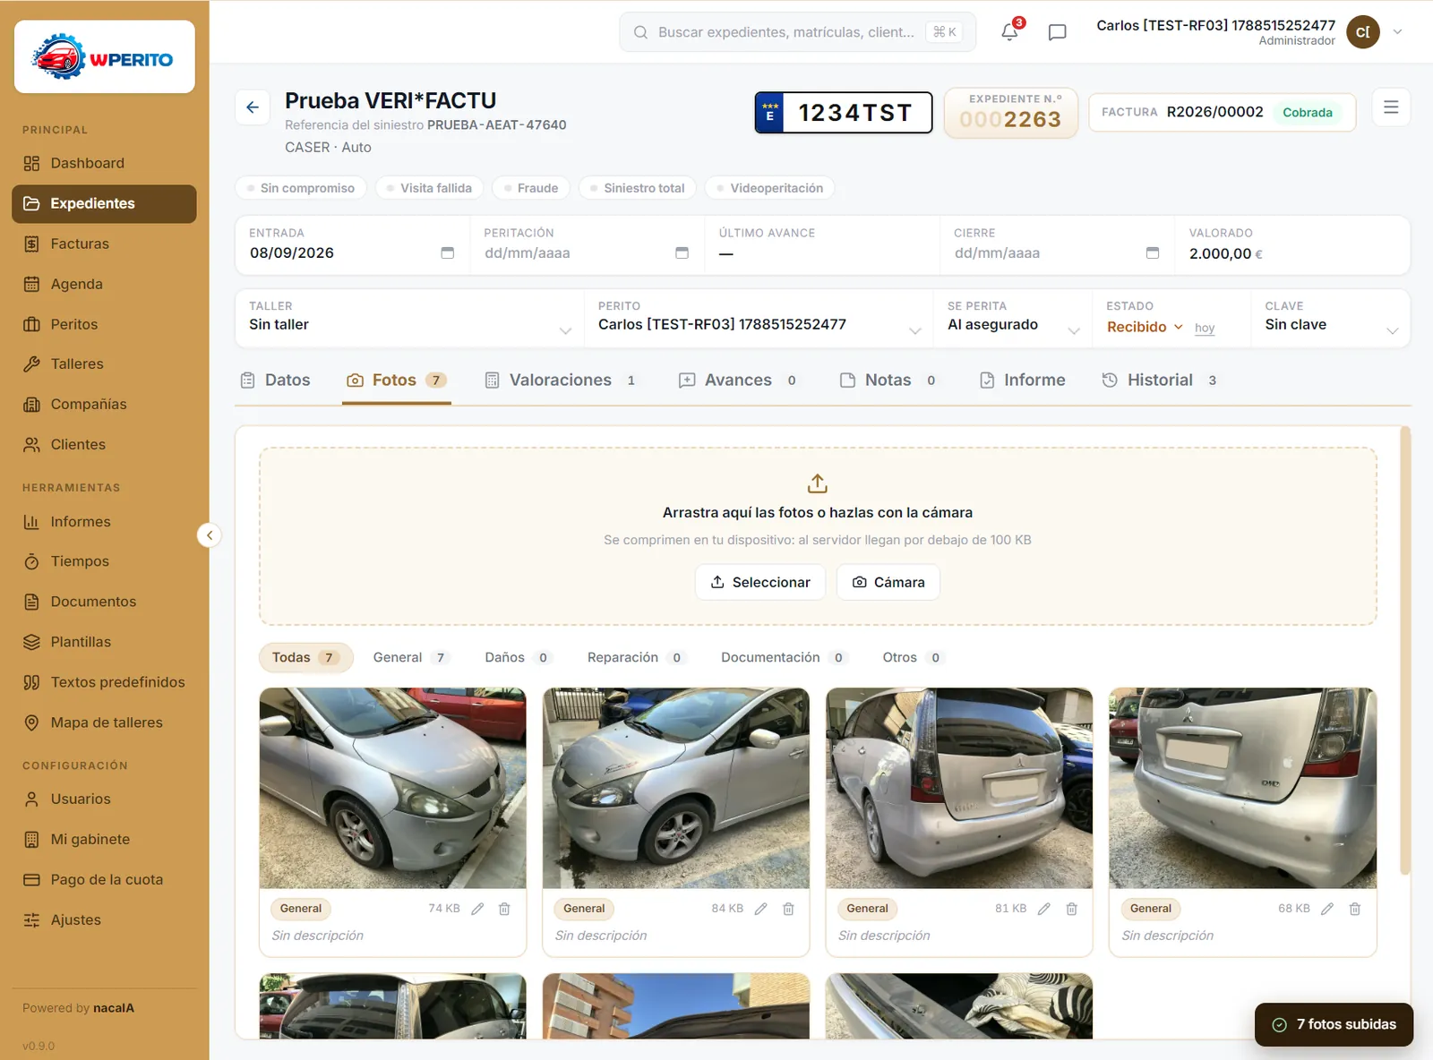Open the factura R2026/00002 badge
This screenshot has width=1433, height=1060.
click(1222, 112)
